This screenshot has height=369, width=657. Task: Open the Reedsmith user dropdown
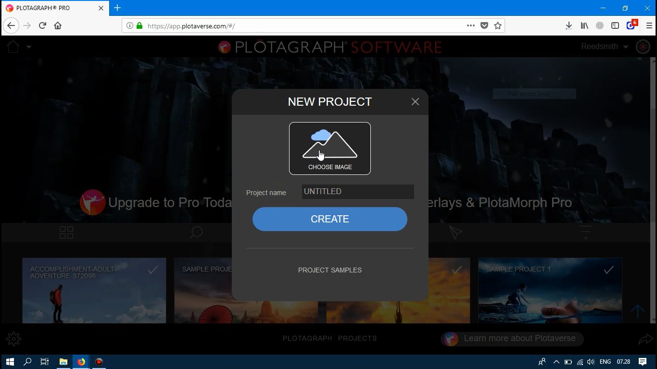605,47
